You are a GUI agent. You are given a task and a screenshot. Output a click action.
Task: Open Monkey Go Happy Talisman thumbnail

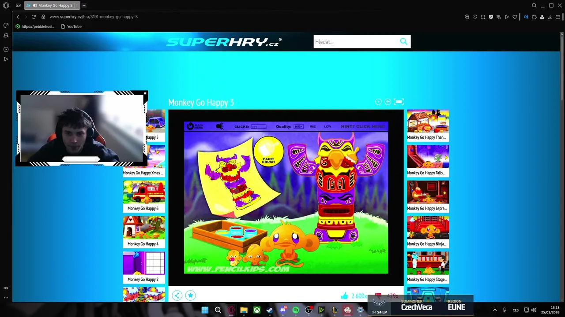[x=428, y=161]
